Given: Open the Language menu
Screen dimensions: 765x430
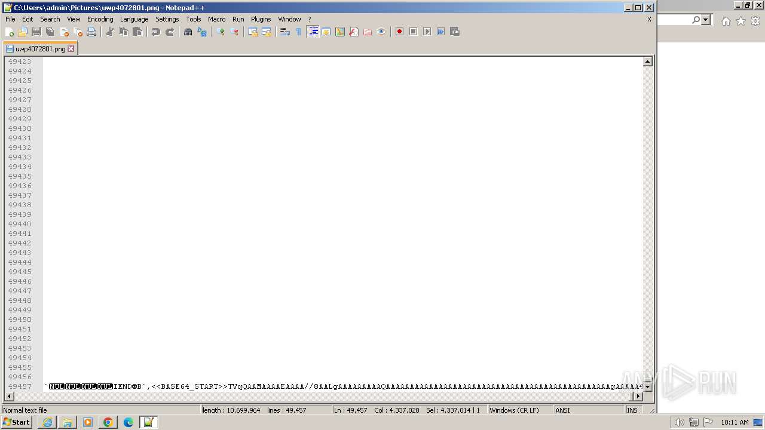Looking at the screenshot, I should (x=134, y=19).
